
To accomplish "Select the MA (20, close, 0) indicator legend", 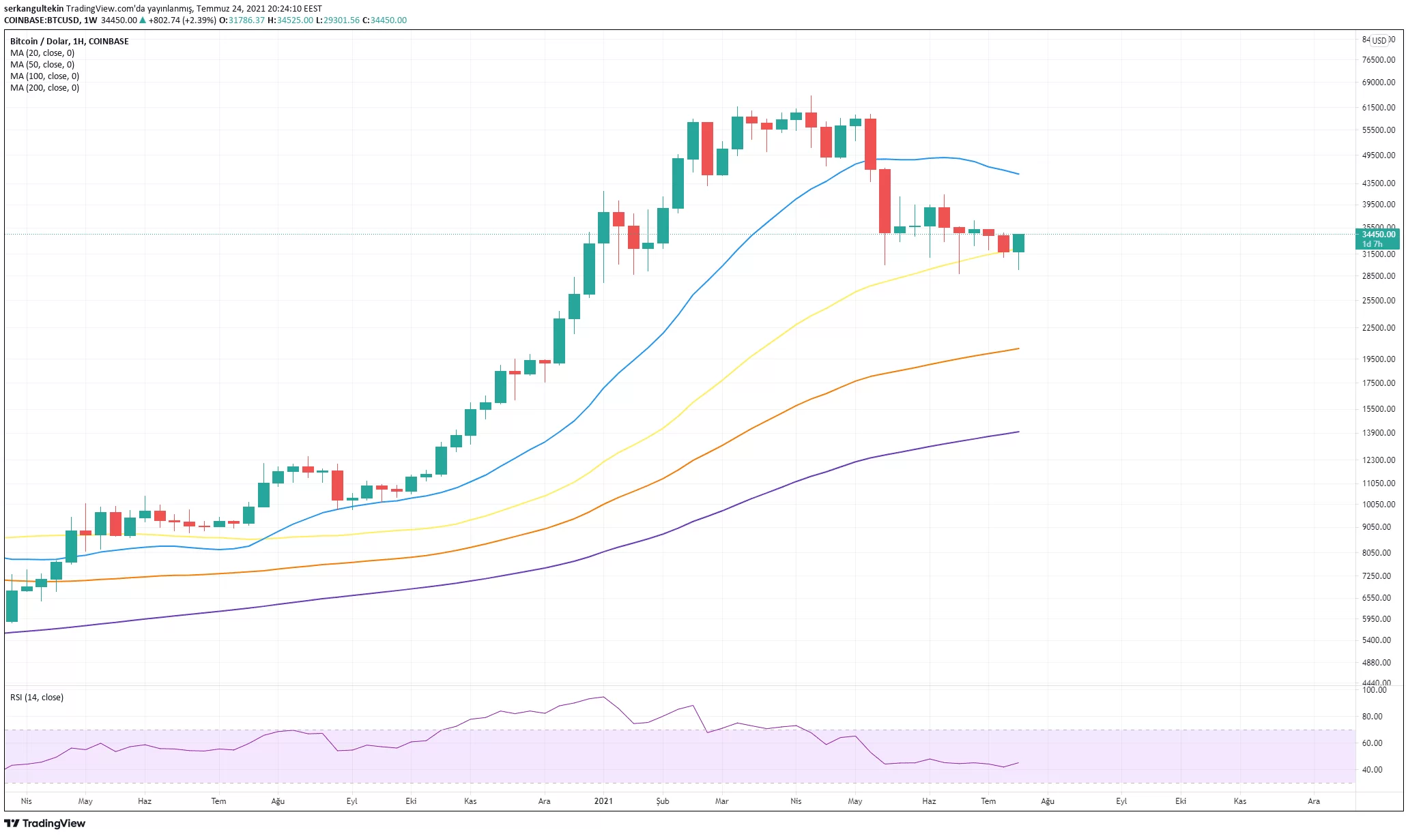I will point(42,53).
